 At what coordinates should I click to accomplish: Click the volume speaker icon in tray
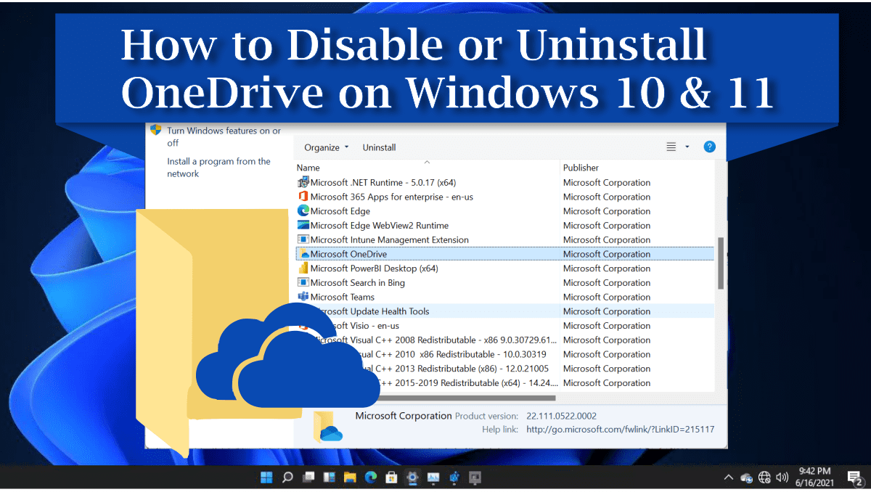[782, 477]
